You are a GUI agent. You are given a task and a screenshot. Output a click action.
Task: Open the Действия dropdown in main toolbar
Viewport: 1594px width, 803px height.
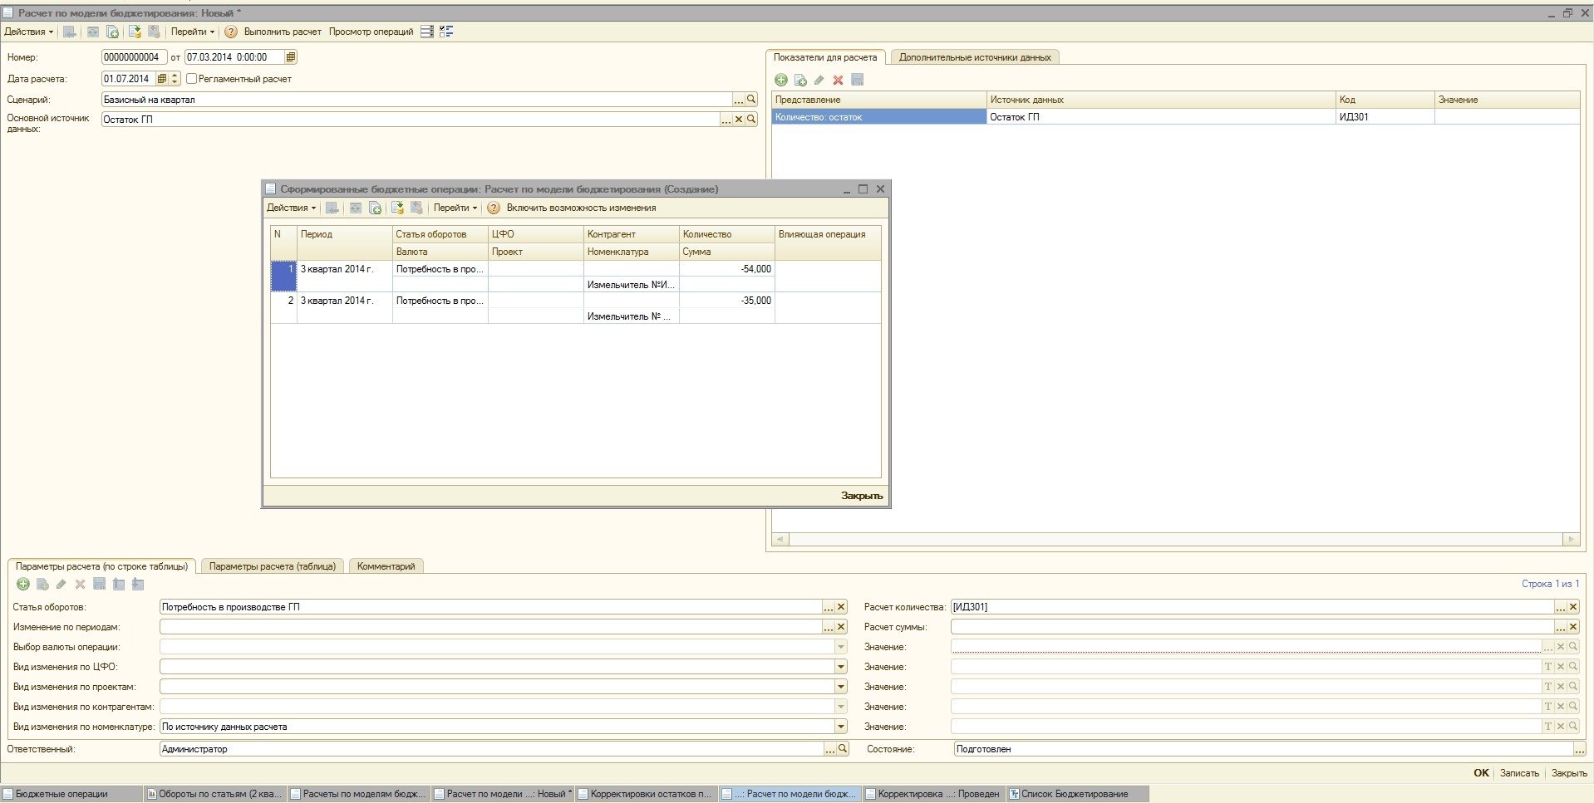[x=29, y=32]
